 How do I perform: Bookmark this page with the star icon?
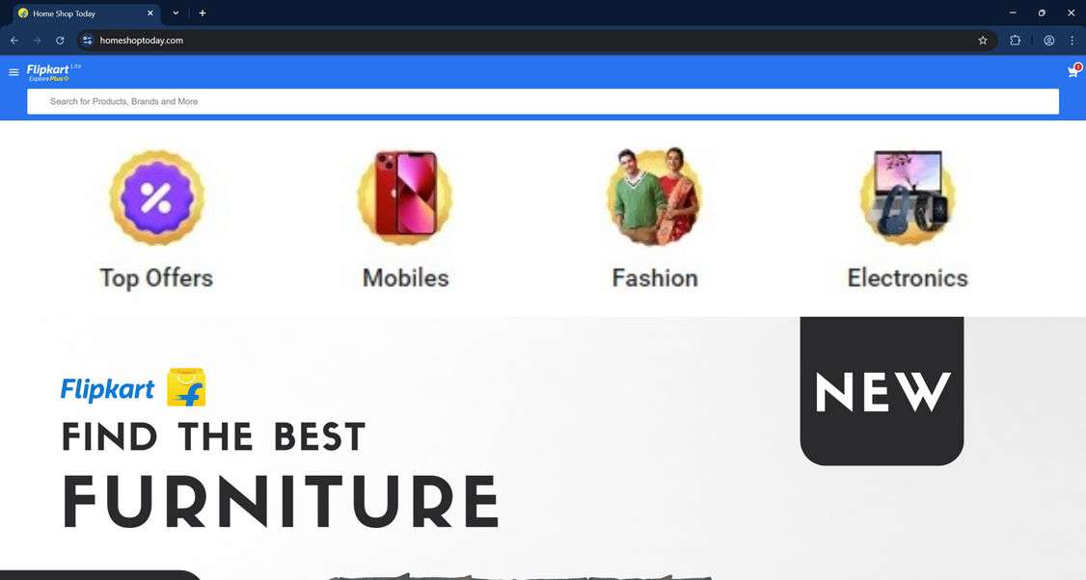(x=982, y=40)
